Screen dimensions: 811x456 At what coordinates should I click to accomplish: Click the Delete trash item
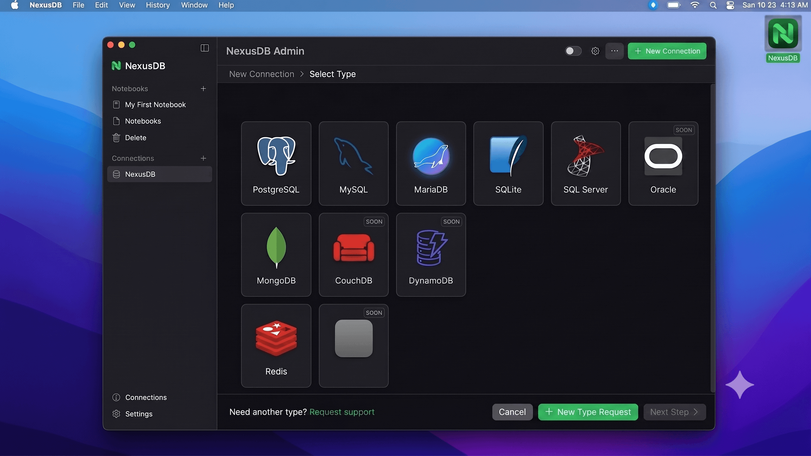point(159,137)
